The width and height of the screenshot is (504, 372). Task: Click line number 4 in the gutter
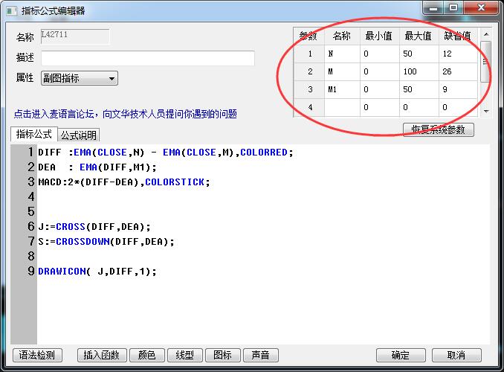pyautogui.click(x=31, y=196)
